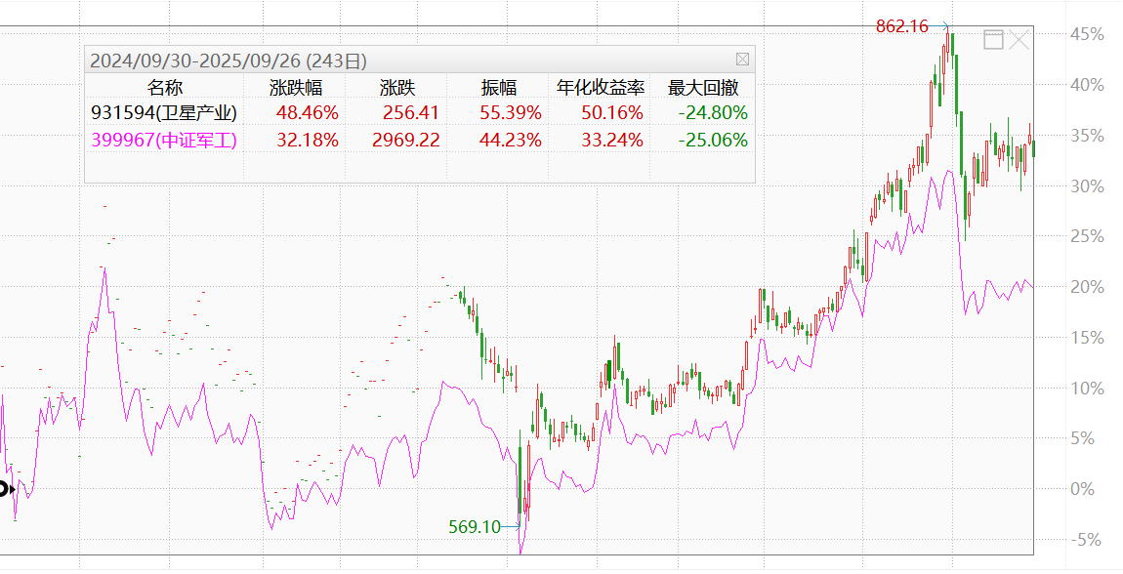Click the 年化收益率 column header

[600, 87]
